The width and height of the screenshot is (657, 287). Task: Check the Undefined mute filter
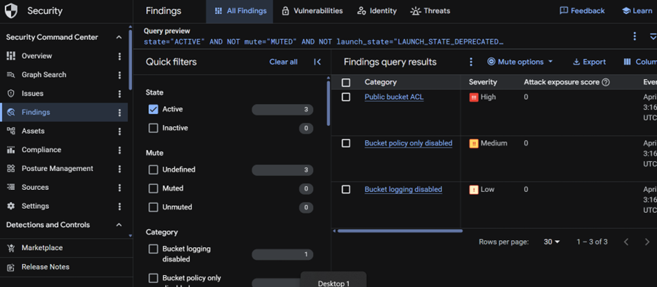point(153,170)
